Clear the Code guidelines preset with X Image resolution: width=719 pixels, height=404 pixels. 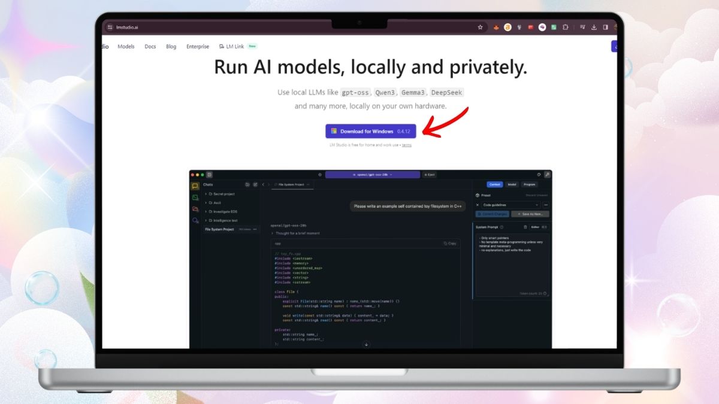(478, 205)
